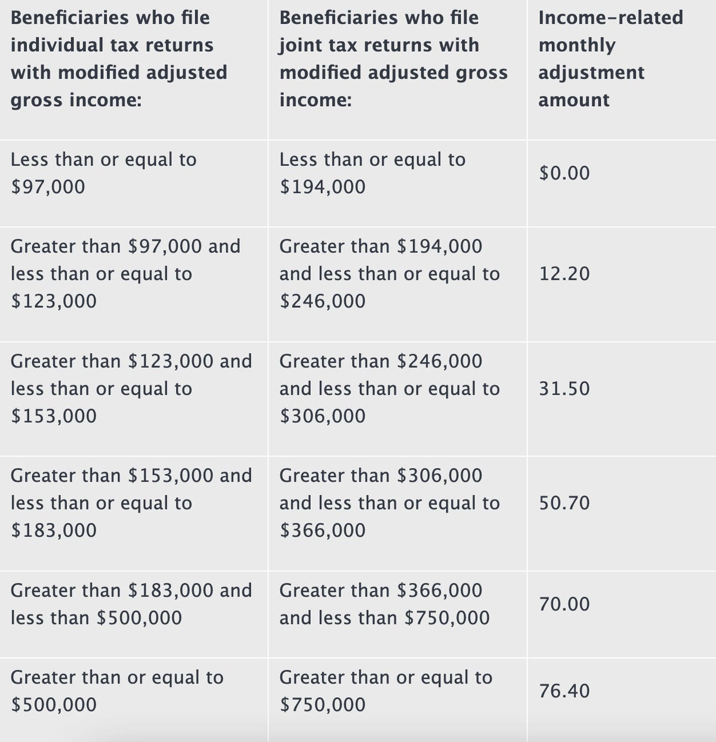716x742 pixels.
Task: Select 'Greater than or equal to $500,000' cell
Action: 117,691
